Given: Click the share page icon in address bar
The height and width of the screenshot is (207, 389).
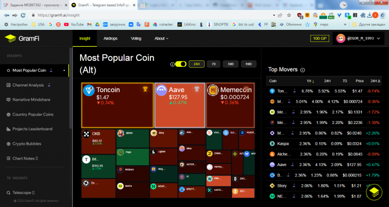Looking at the screenshot, I should [280, 15].
